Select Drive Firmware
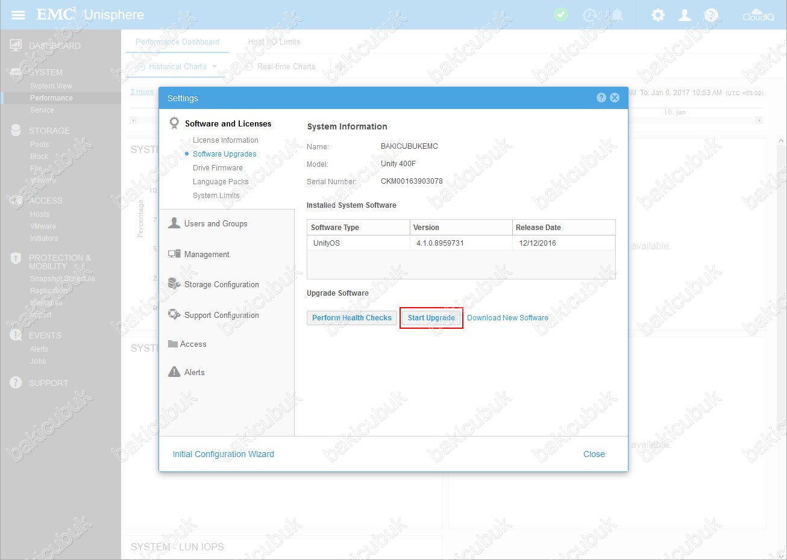This screenshot has height=560, width=787. 218,168
